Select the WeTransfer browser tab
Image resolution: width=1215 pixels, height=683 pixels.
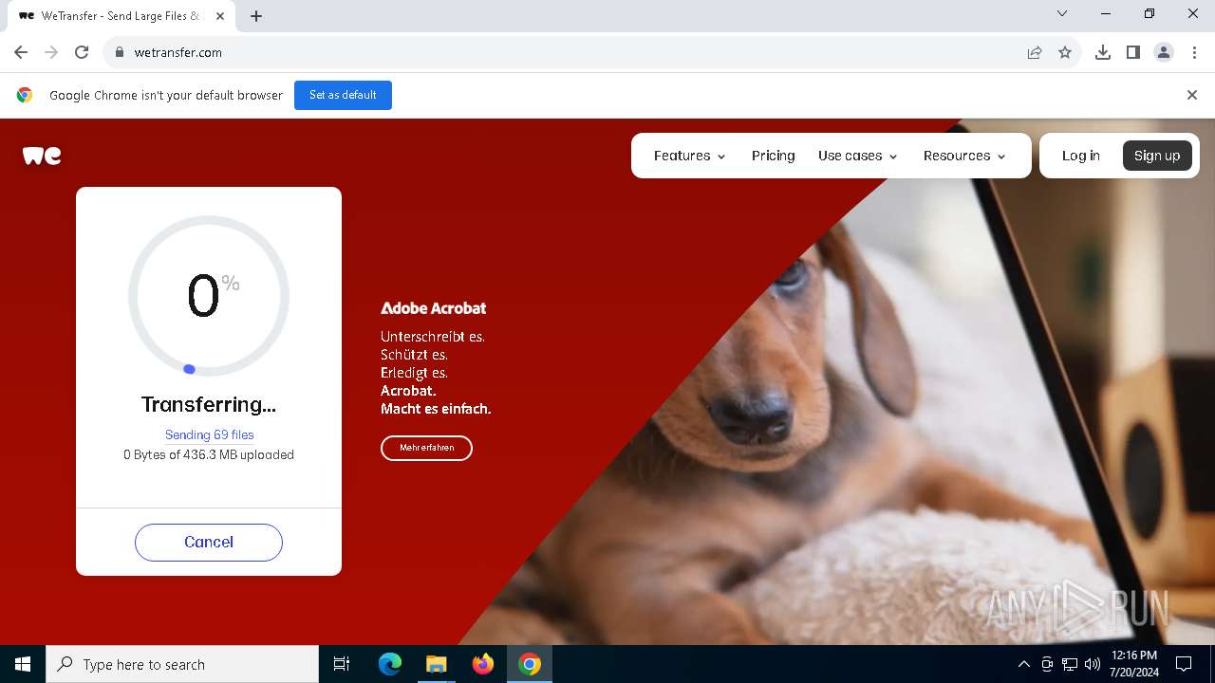click(120, 16)
